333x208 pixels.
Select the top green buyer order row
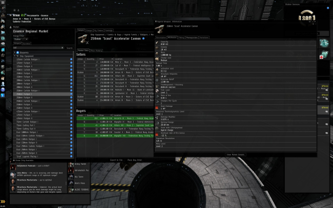pos(115,119)
